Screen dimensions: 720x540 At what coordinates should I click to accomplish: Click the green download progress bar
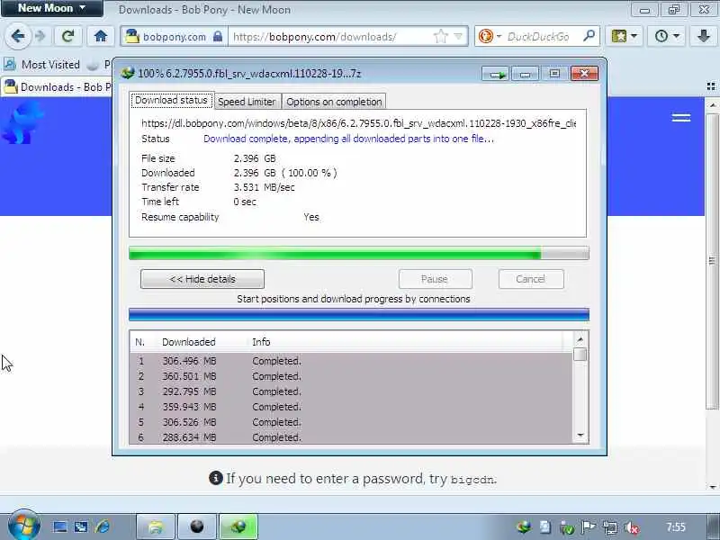click(x=358, y=253)
